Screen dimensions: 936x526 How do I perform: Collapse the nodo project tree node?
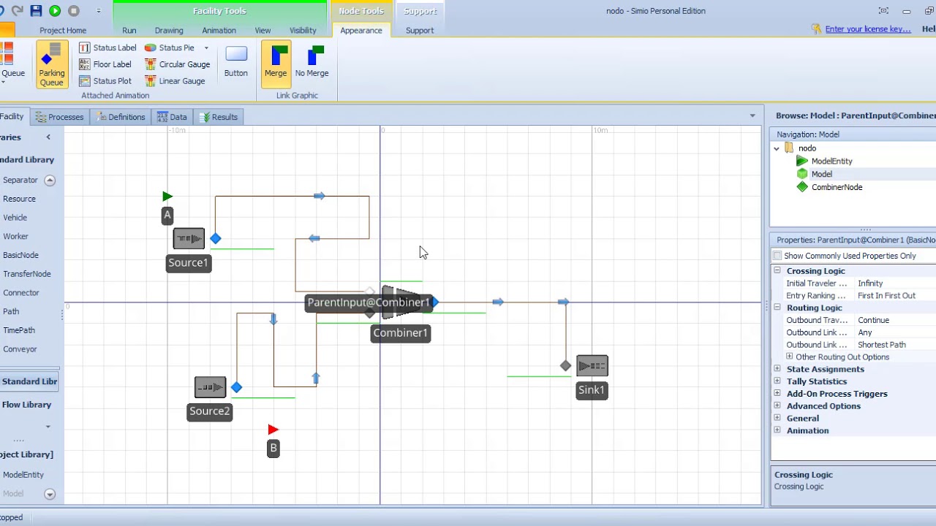[x=777, y=148]
